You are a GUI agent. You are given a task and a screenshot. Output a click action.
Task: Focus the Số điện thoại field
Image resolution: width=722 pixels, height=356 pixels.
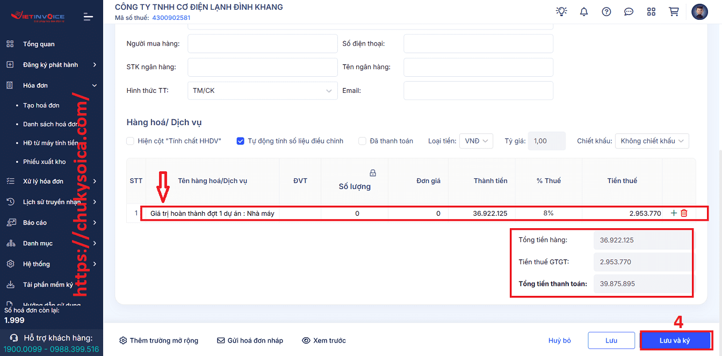[x=478, y=43]
